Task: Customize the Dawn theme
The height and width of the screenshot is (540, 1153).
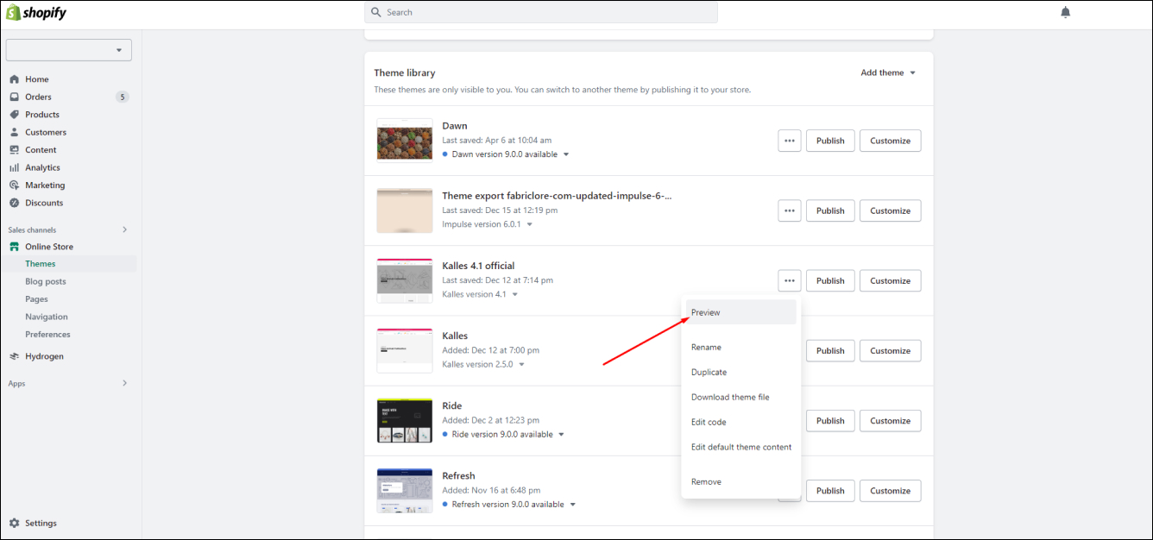Action: (x=890, y=141)
